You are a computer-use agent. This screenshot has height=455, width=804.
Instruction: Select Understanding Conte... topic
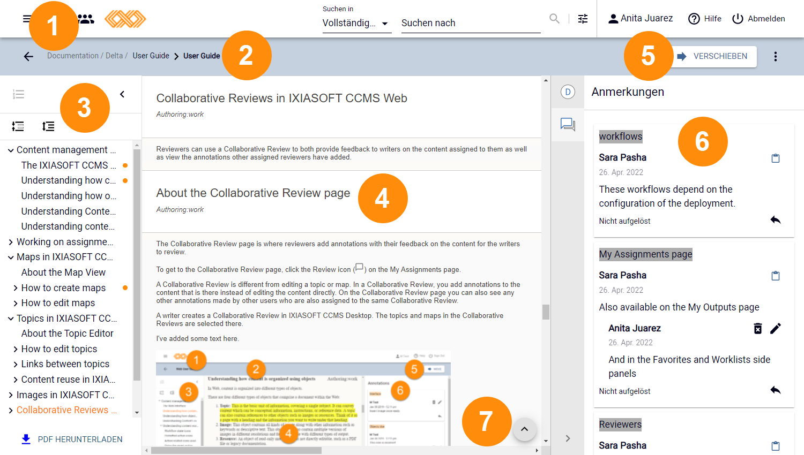click(x=69, y=211)
